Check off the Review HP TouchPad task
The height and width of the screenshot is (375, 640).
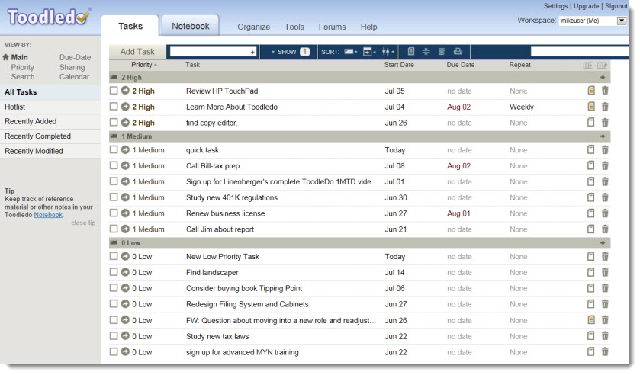point(114,91)
